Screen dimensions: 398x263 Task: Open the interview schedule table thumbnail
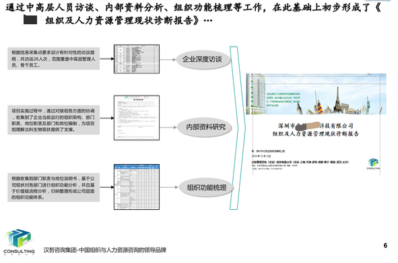[137, 59]
